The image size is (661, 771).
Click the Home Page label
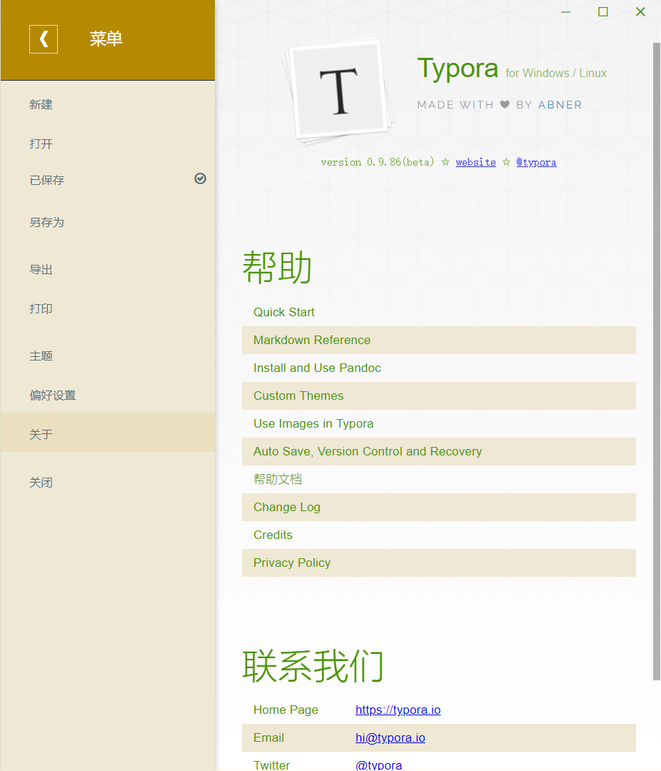[x=286, y=710]
